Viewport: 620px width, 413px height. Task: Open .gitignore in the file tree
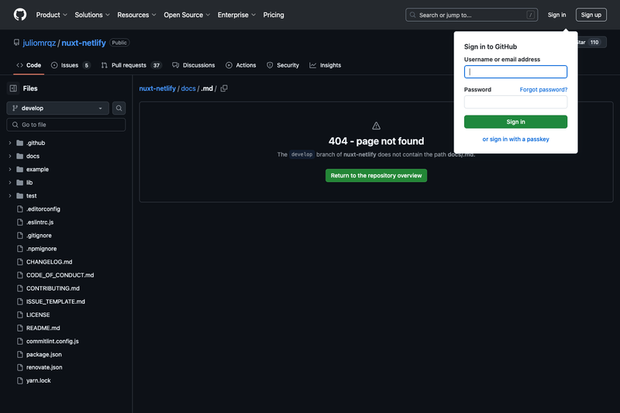coord(39,235)
